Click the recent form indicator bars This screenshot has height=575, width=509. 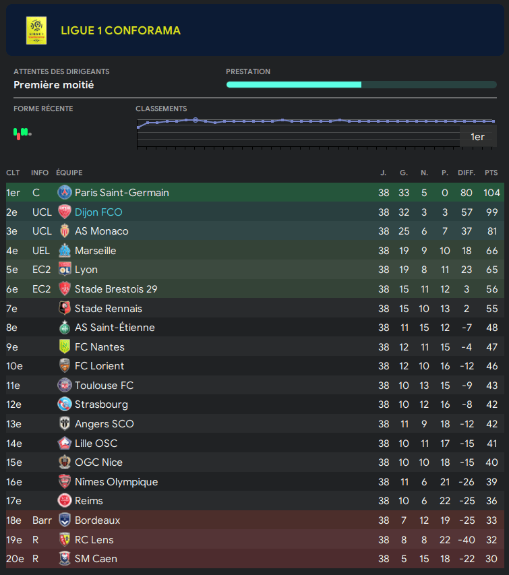tap(22, 133)
